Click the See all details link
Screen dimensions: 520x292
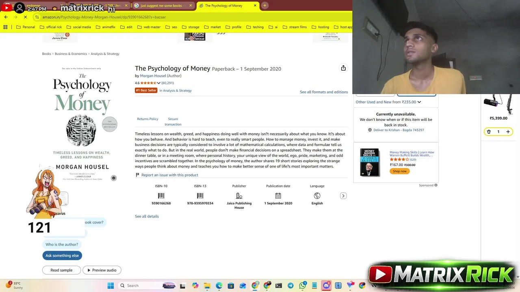(x=147, y=217)
